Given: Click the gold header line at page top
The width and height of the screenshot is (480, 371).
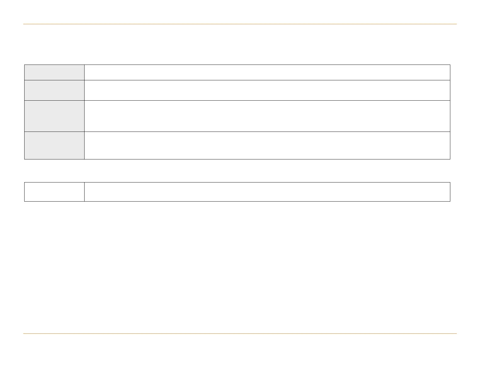Looking at the screenshot, I should (x=240, y=24).
